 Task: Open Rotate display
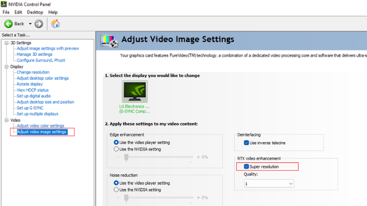click(30, 84)
